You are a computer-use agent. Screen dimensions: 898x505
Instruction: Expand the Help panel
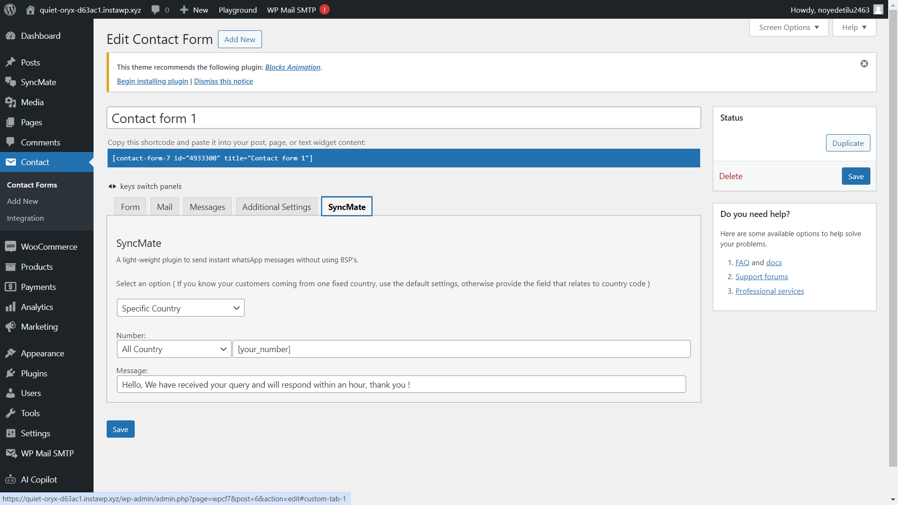854,28
